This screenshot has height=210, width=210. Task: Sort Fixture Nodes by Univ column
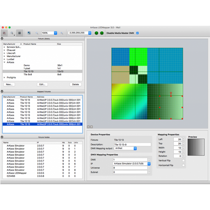(78, 142)
